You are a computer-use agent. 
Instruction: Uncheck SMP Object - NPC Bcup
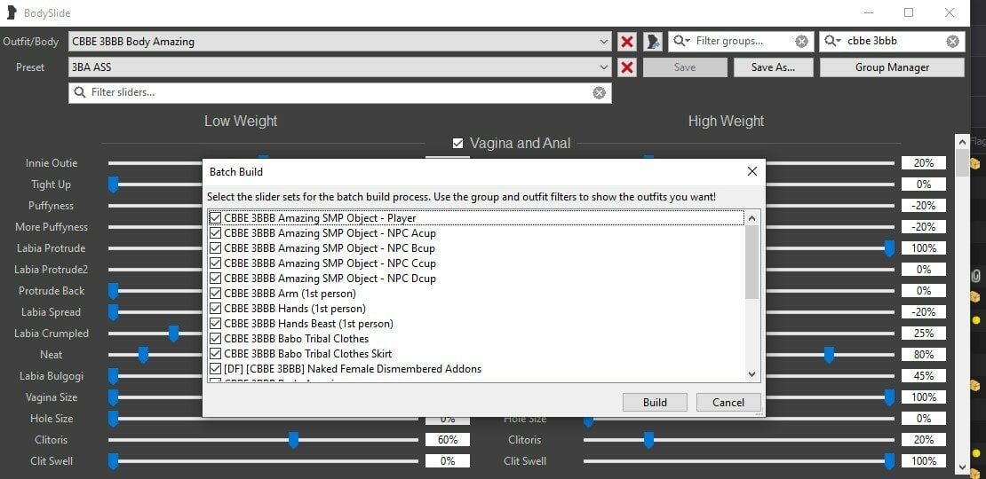[216, 248]
